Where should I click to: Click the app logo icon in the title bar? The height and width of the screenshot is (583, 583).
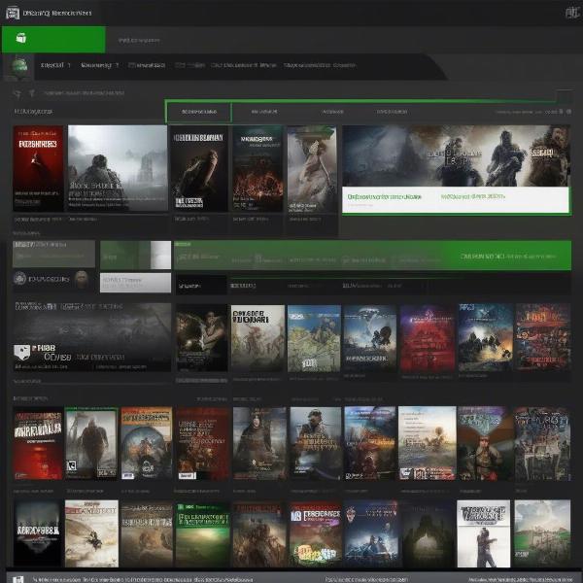pyautogui.click(x=13, y=13)
